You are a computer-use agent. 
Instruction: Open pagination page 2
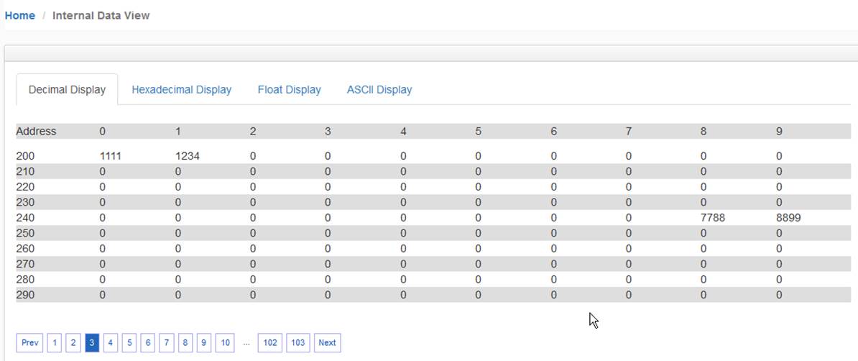(x=73, y=343)
